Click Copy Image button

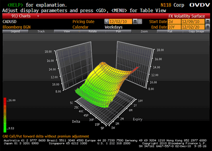(196, 31)
